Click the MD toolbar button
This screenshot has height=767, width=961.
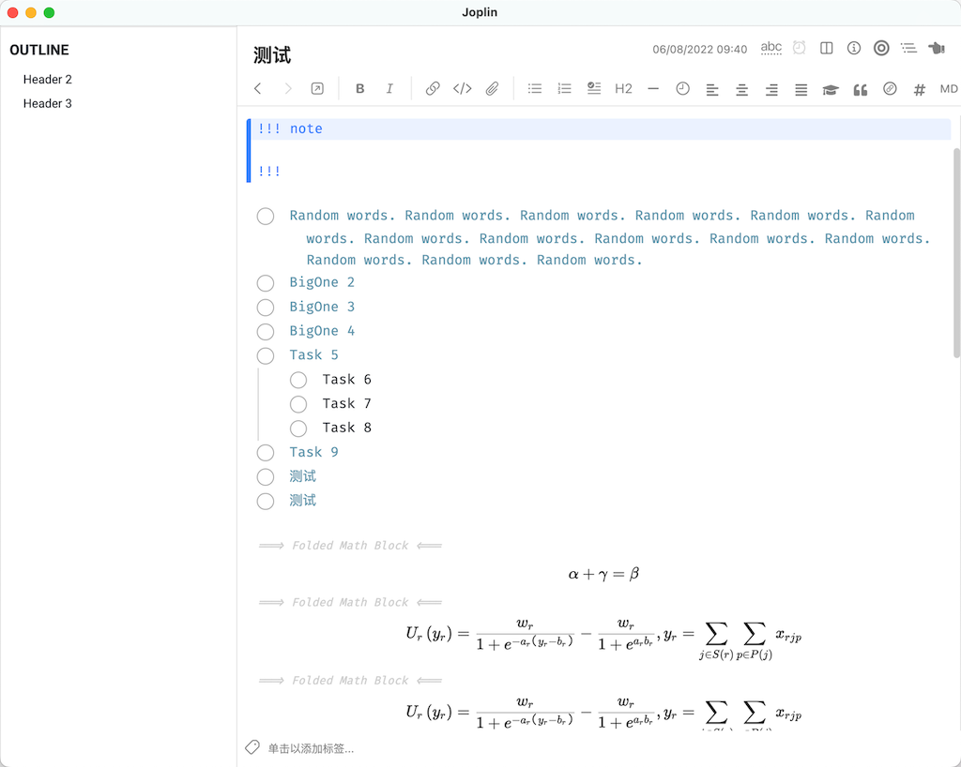pos(949,89)
